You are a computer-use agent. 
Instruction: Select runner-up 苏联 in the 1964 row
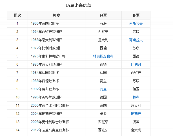[x=136, y=32]
